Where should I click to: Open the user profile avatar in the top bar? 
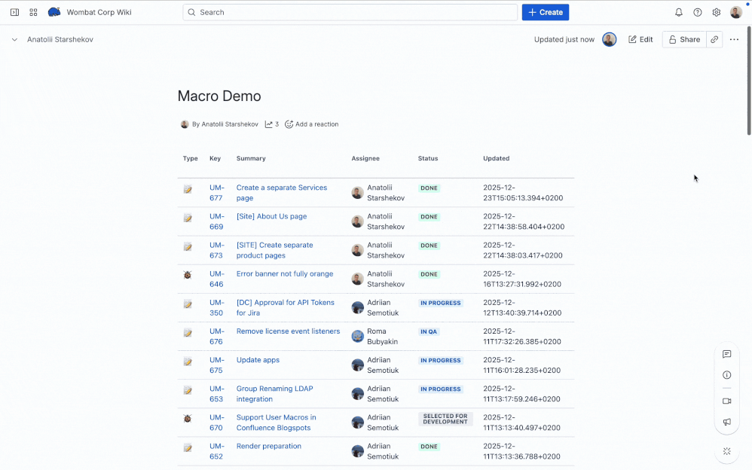pyautogui.click(x=735, y=13)
